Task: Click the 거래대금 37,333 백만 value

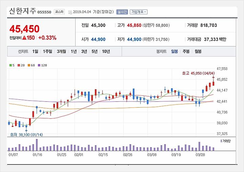Action: point(215,39)
